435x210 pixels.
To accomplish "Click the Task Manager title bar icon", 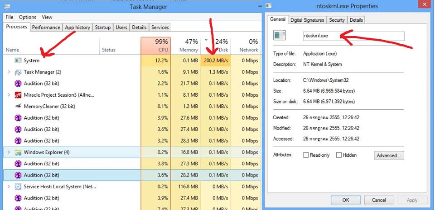I will pos(7,7).
